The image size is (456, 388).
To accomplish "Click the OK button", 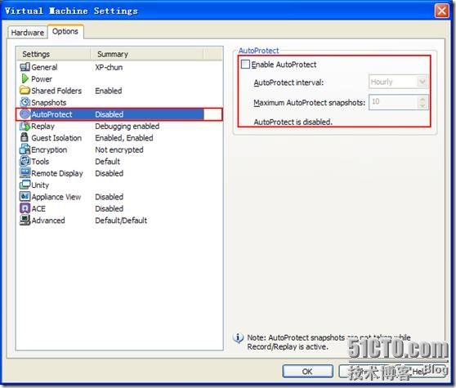I will point(307,372).
